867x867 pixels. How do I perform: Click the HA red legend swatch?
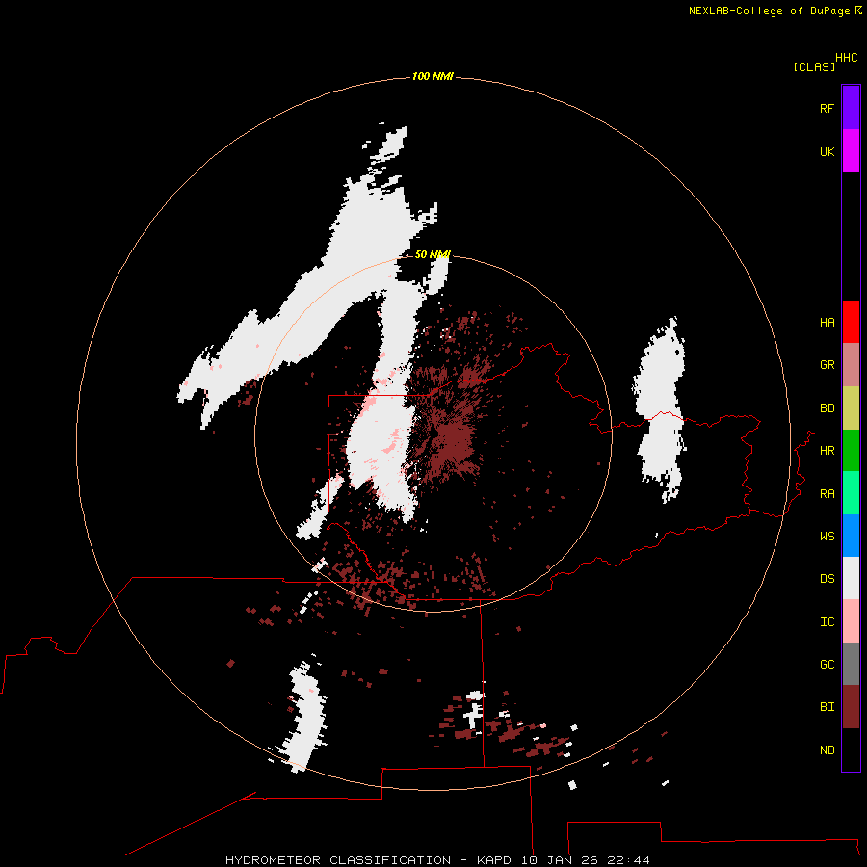pos(851,322)
